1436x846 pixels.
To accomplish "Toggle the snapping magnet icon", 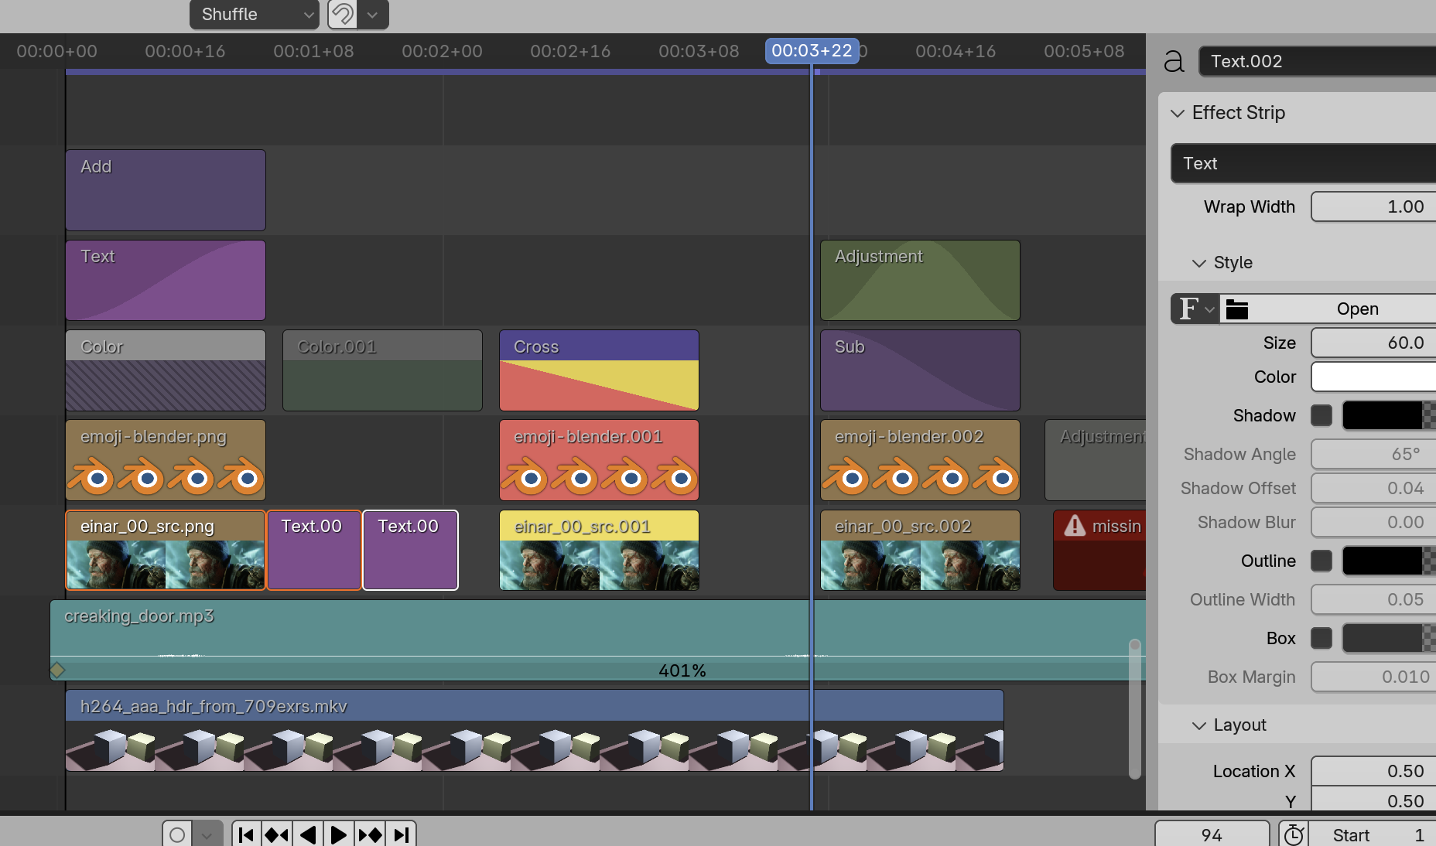I will (343, 14).
